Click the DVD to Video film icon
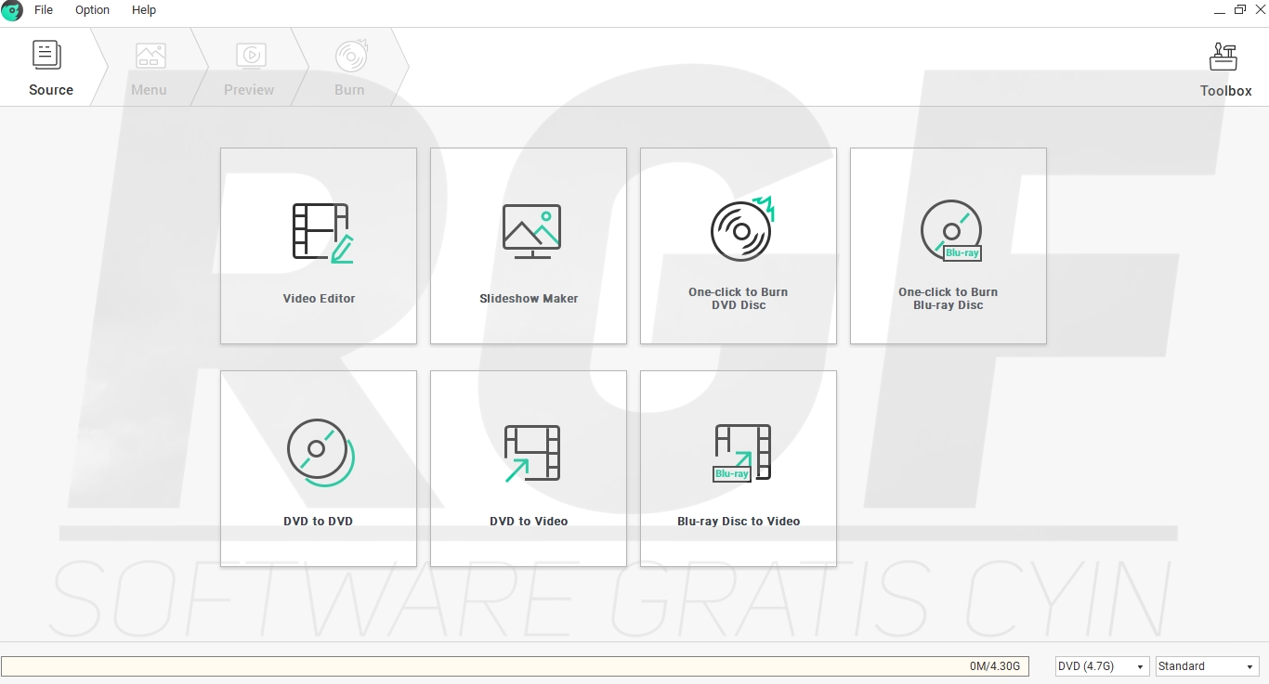Image resolution: width=1269 pixels, height=684 pixels. 532,453
